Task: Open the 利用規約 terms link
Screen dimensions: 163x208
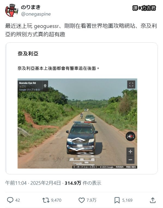Action: [x=120, y=167]
